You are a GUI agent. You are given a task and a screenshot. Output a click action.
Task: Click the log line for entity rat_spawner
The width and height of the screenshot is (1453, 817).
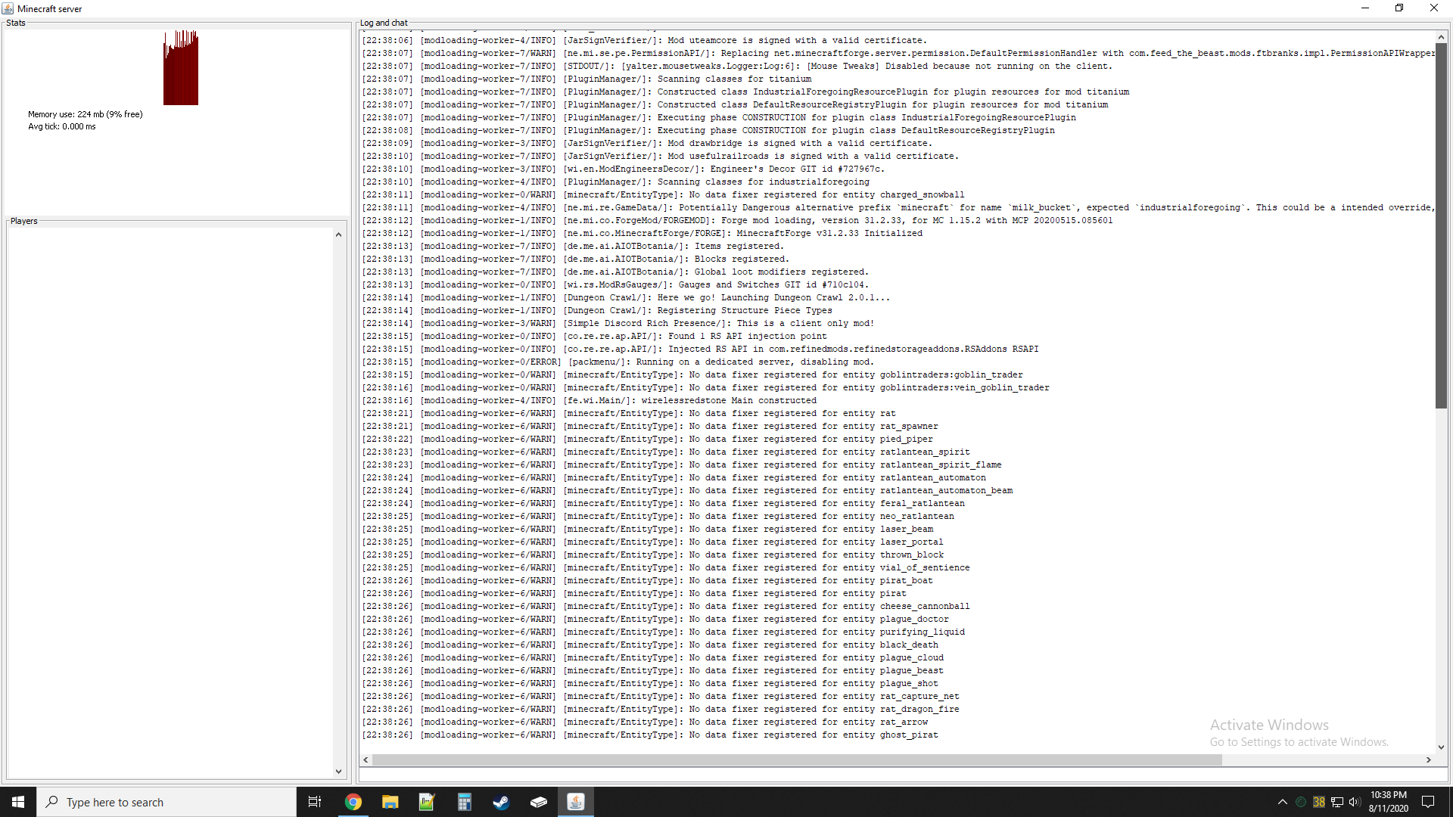pyautogui.click(x=650, y=426)
